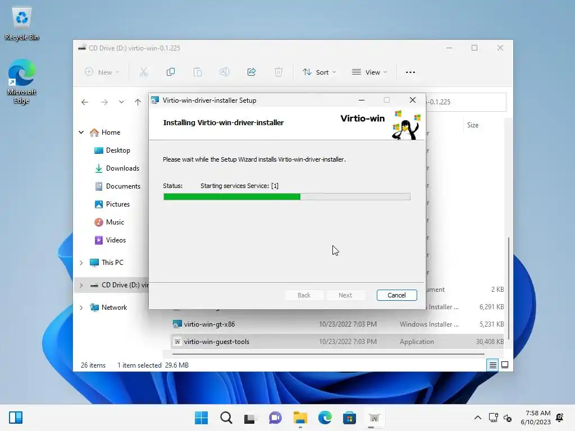Open the View dropdown menu

[x=369, y=72]
